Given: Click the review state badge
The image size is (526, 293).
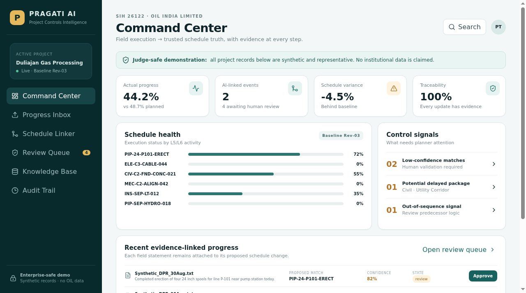Looking at the screenshot, I should tap(421, 279).
